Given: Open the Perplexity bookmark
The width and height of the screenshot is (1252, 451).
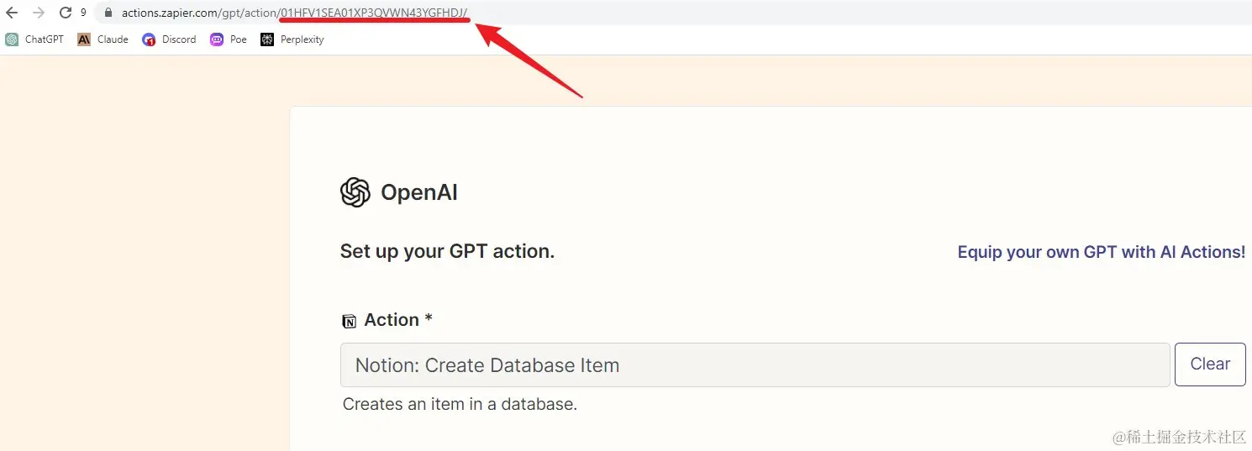Looking at the screenshot, I should (292, 39).
